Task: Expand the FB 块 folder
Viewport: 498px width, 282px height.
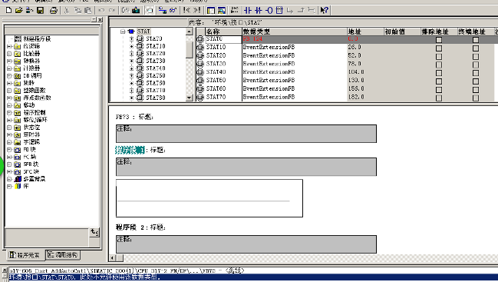Action: [9, 149]
